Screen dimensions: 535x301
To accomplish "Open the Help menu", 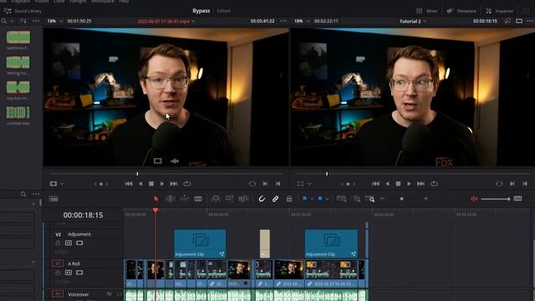I will [124, 2].
